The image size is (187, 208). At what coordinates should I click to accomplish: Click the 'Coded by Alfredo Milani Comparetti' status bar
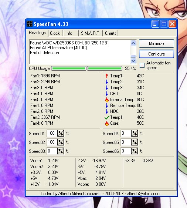pyautogui.click(x=102, y=194)
